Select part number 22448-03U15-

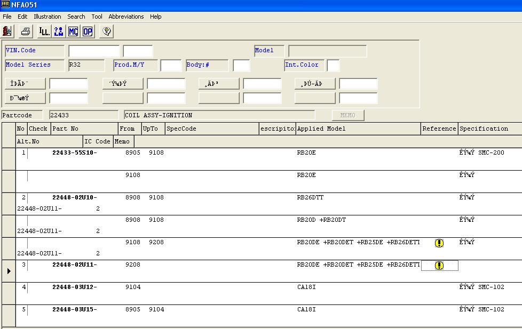tap(75, 309)
